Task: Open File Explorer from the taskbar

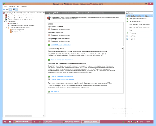Action: click(10, 122)
